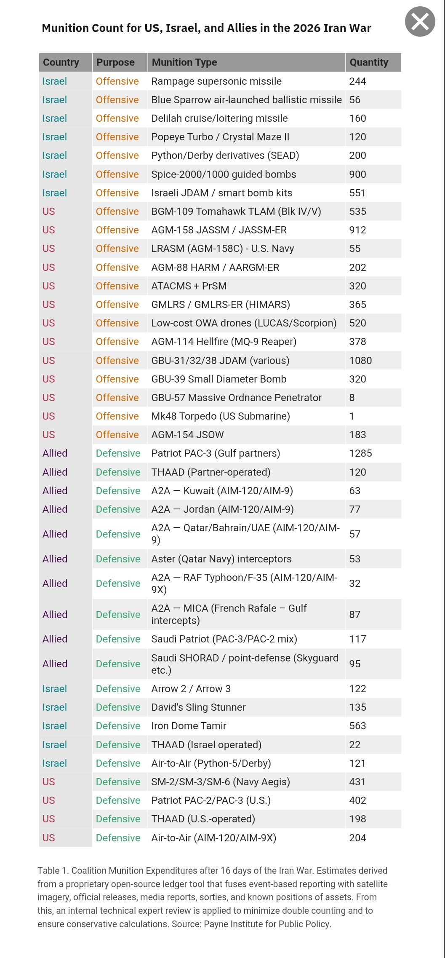Click the David's Sling Stunner cell
445x958 pixels.
198,707
